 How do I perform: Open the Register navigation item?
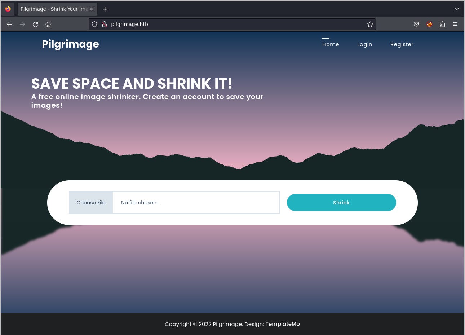[402, 44]
